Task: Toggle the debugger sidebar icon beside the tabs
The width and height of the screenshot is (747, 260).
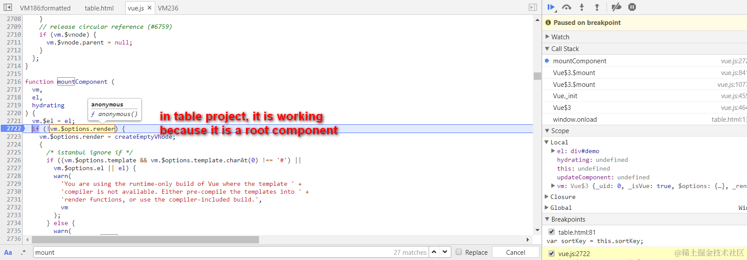Action: [x=533, y=7]
